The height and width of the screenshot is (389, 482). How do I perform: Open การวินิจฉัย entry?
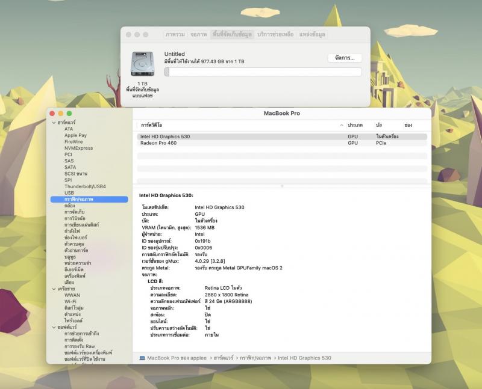point(75,218)
